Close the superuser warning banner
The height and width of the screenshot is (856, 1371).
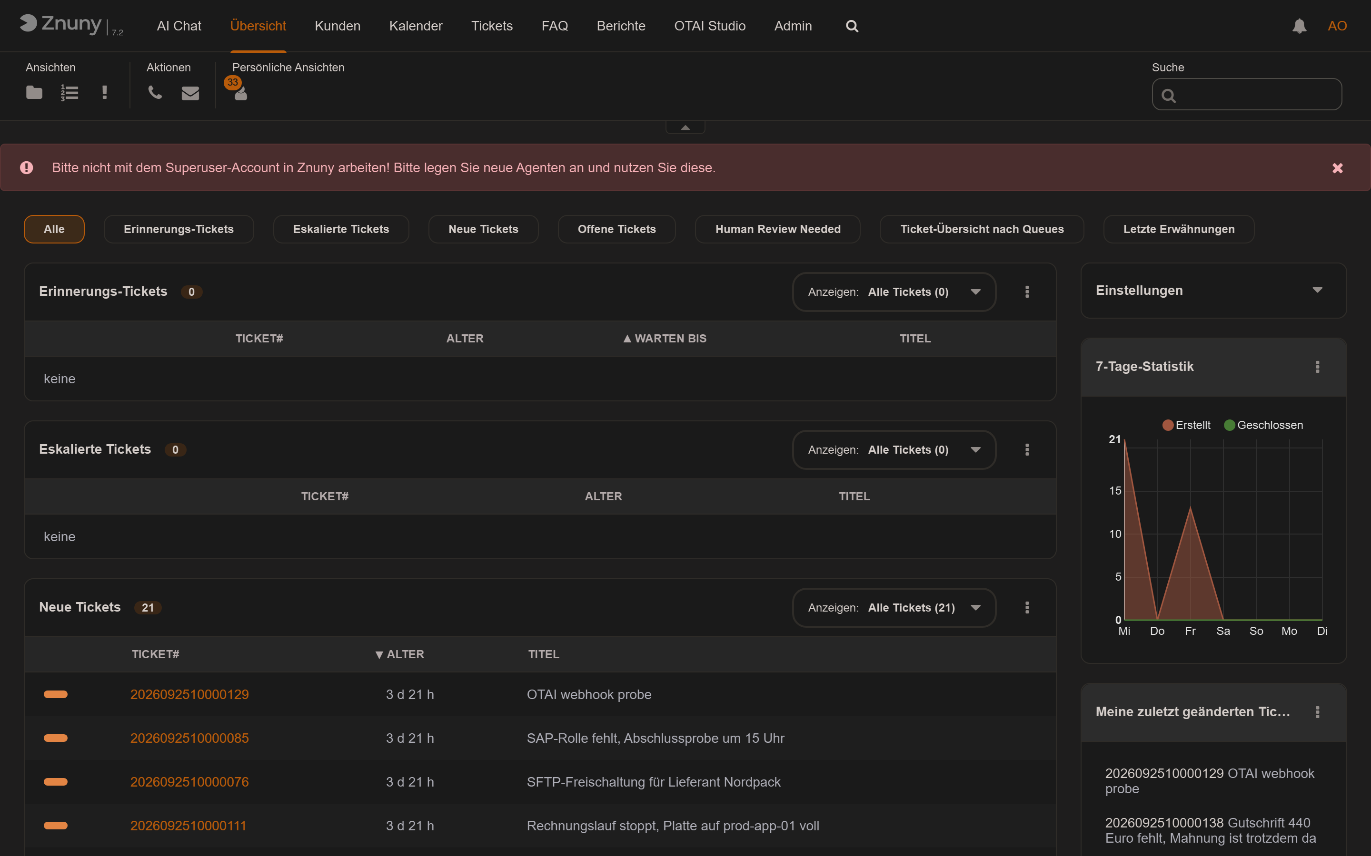tap(1337, 168)
